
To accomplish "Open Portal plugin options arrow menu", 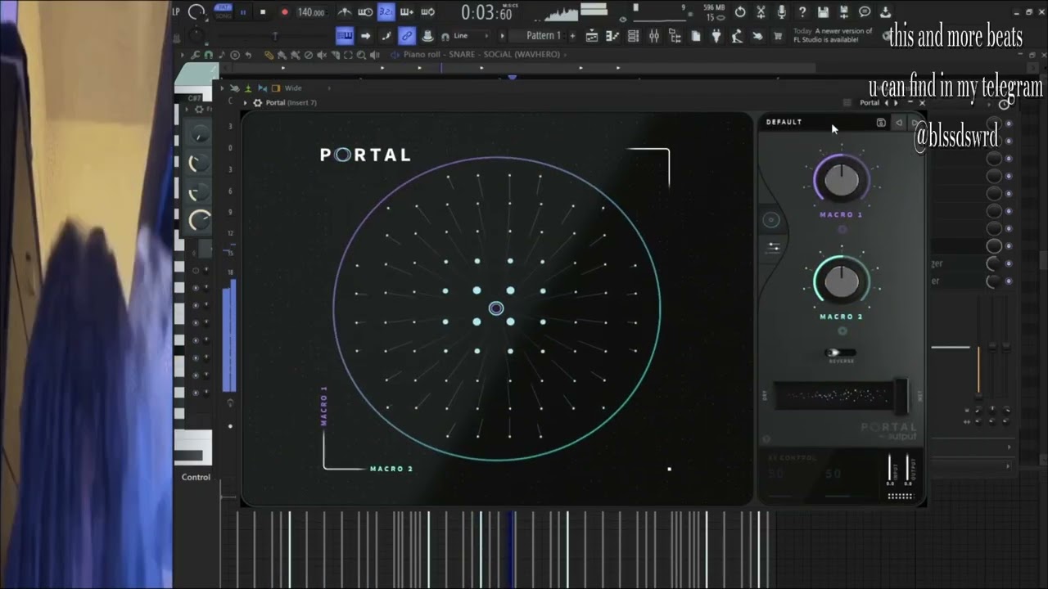I will (246, 103).
